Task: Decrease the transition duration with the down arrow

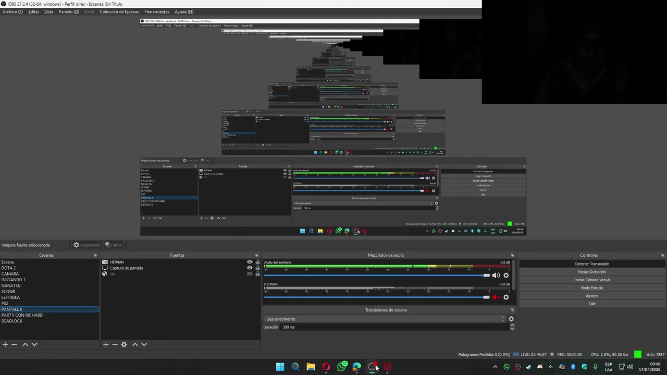Action: 512,329
